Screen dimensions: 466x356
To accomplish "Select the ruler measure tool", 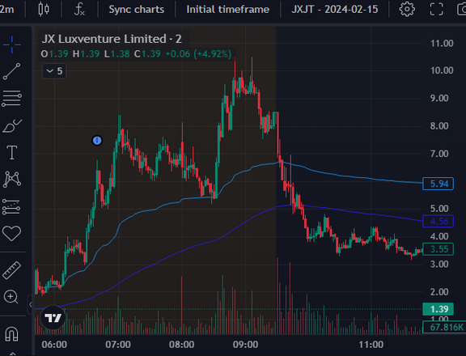I will click(11, 270).
